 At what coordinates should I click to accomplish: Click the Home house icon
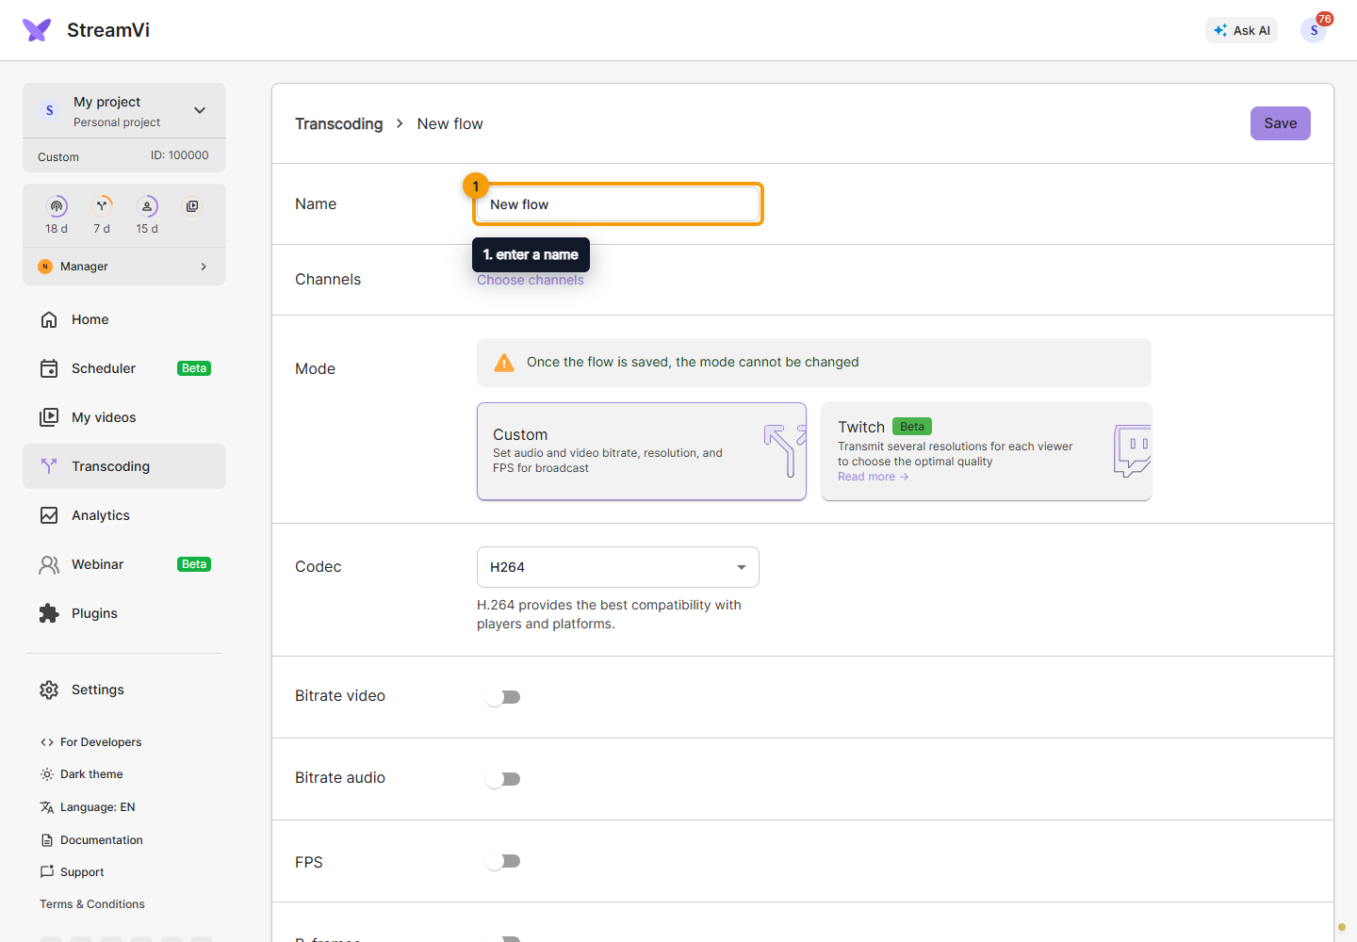(49, 319)
